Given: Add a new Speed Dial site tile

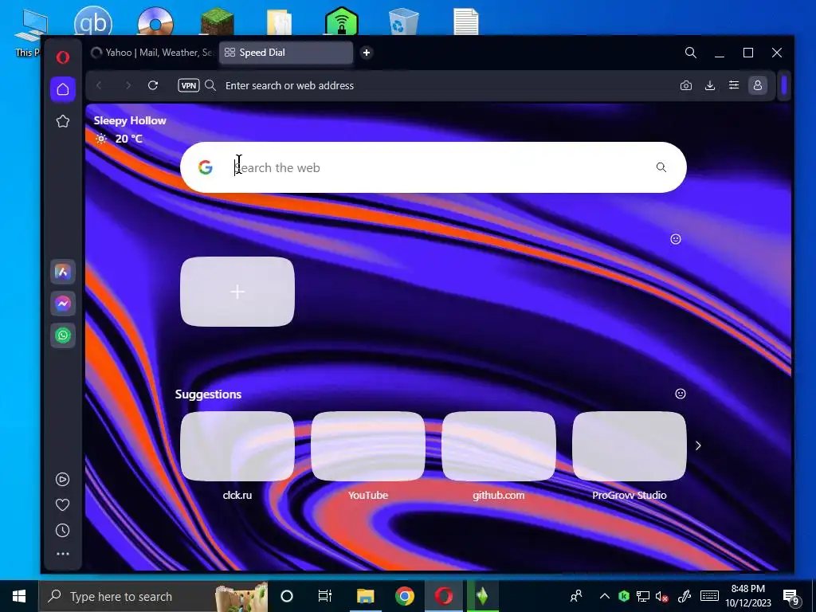Looking at the screenshot, I should click(237, 292).
